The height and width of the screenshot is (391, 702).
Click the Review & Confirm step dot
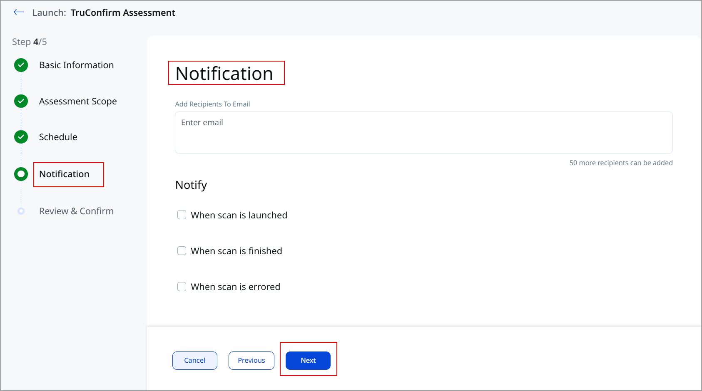click(21, 211)
